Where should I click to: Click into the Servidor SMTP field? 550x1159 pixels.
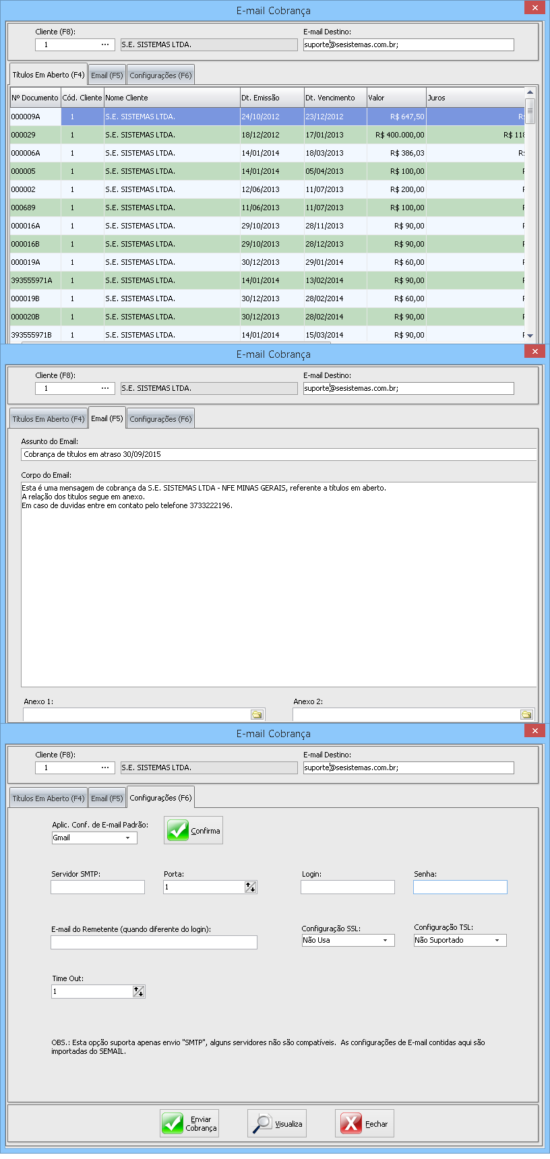98,887
